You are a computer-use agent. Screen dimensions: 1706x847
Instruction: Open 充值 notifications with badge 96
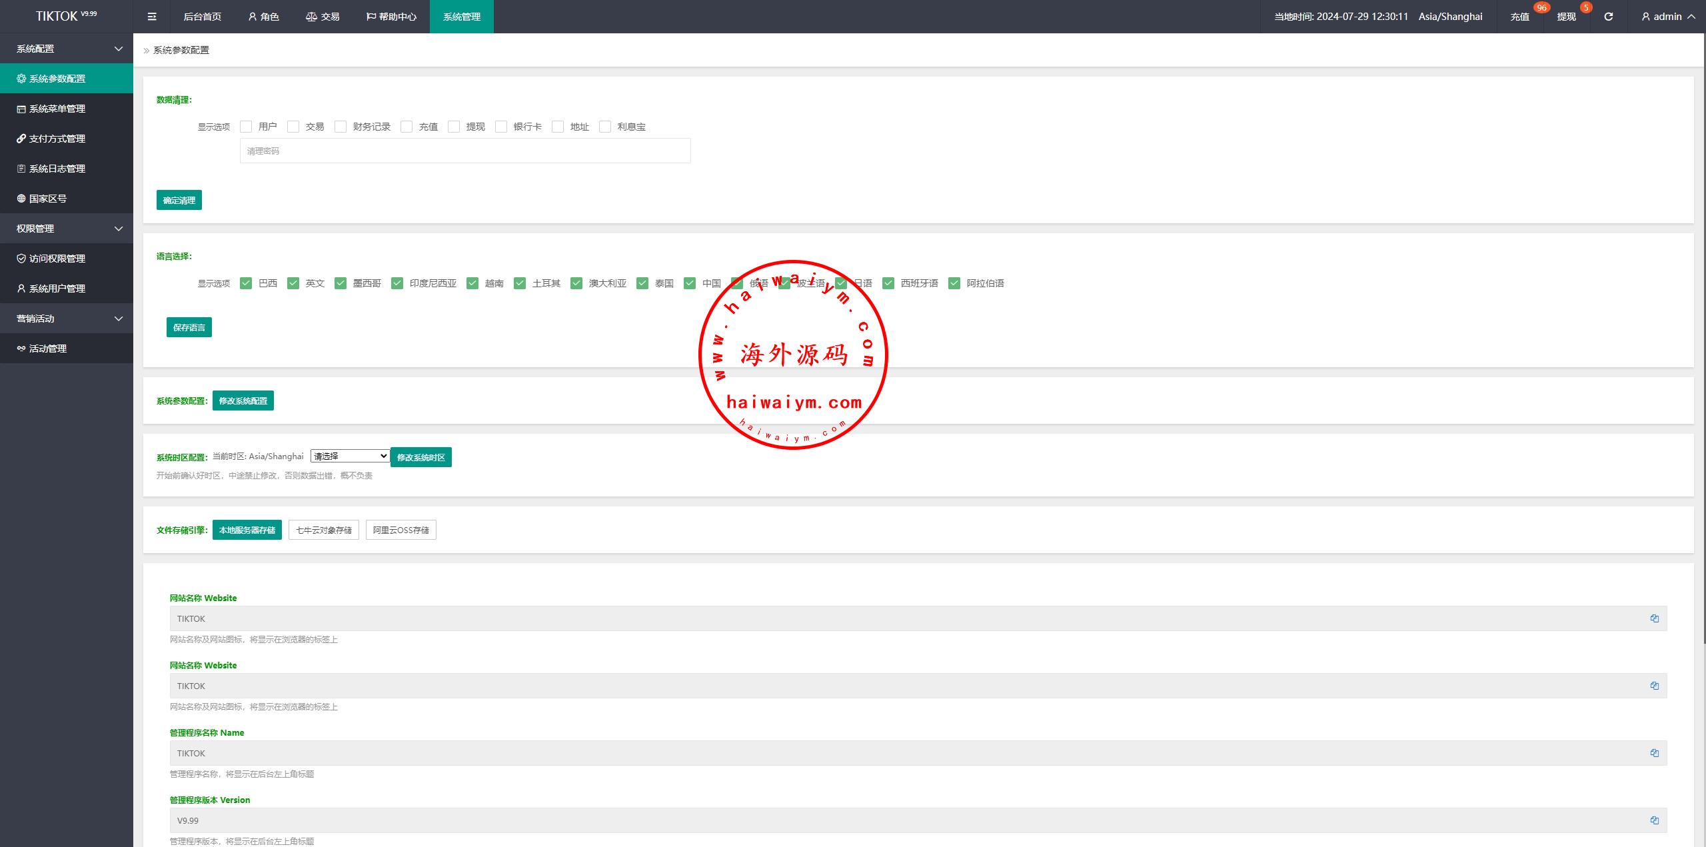pyautogui.click(x=1519, y=17)
